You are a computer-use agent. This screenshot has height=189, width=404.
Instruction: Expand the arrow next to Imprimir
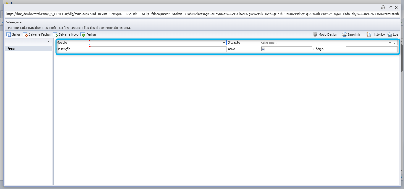tap(363, 34)
